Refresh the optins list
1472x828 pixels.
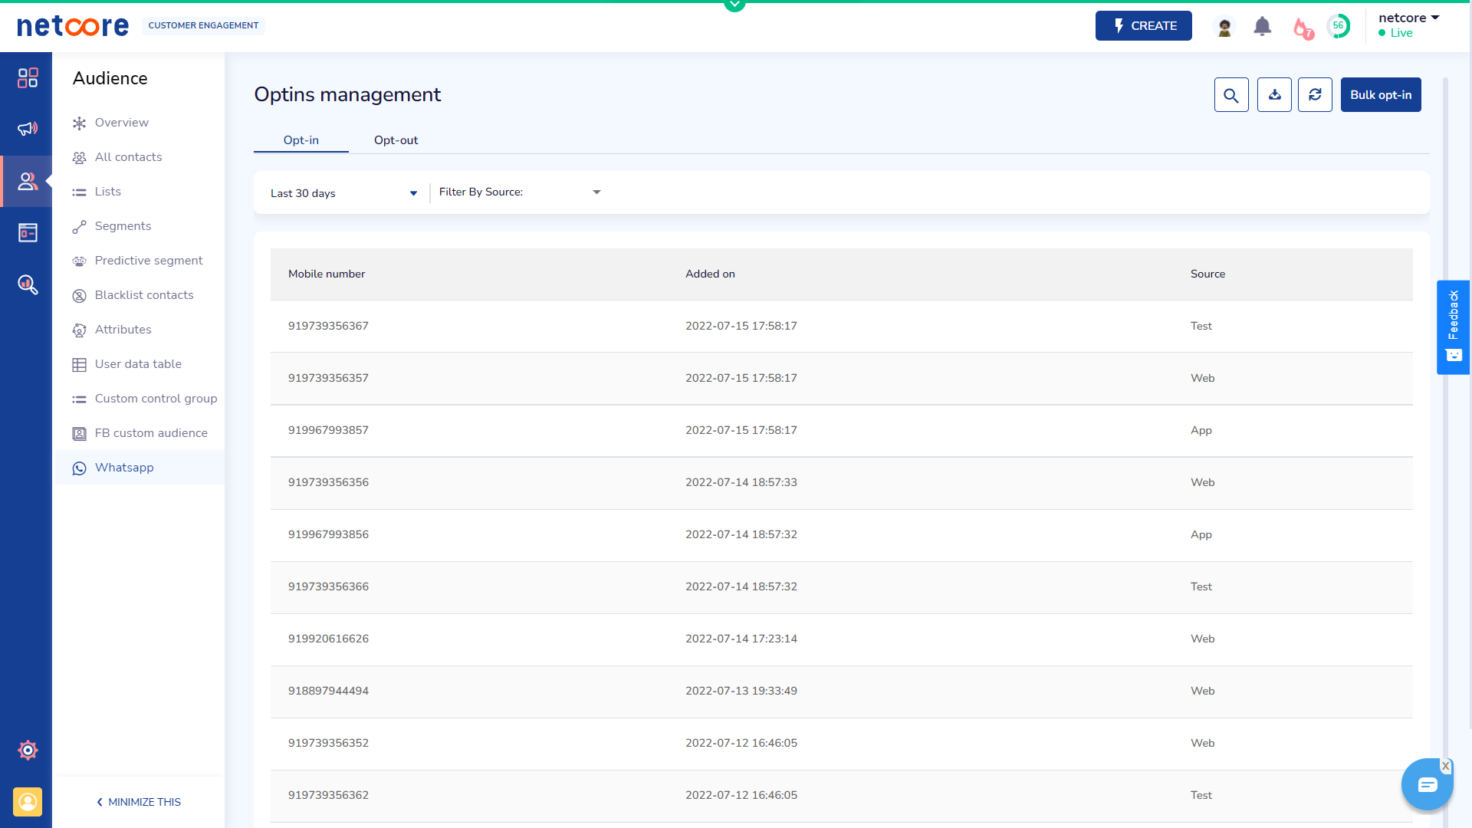point(1315,95)
